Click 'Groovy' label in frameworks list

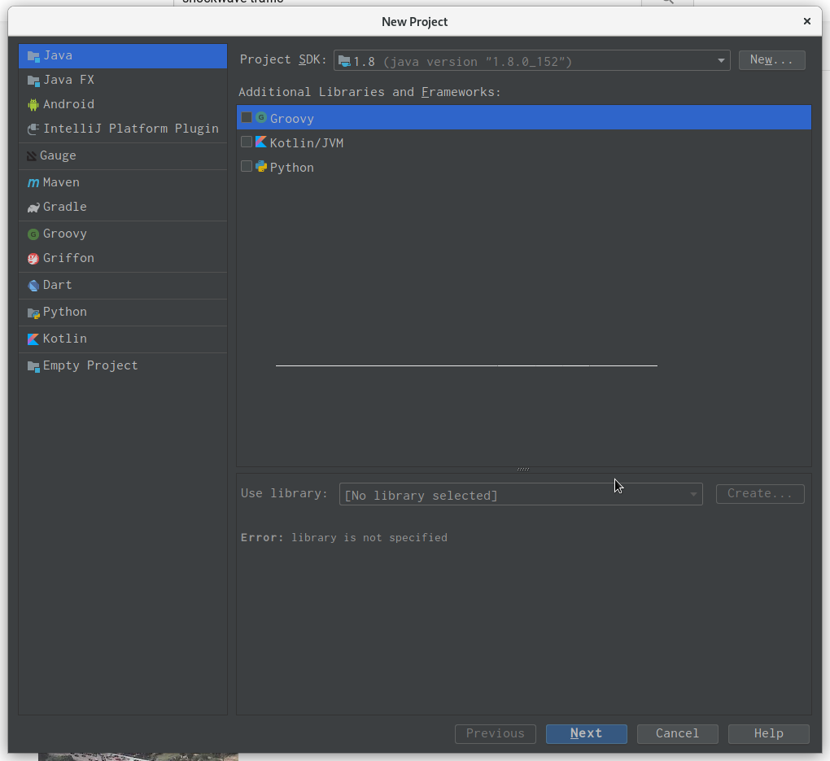point(292,119)
